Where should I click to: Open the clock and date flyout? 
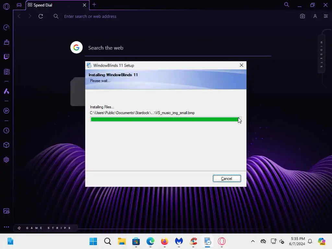[x=297, y=241]
